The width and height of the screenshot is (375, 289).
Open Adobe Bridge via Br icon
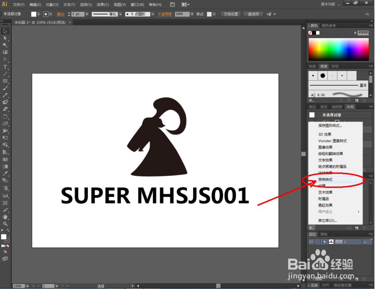[x=172, y=4]
